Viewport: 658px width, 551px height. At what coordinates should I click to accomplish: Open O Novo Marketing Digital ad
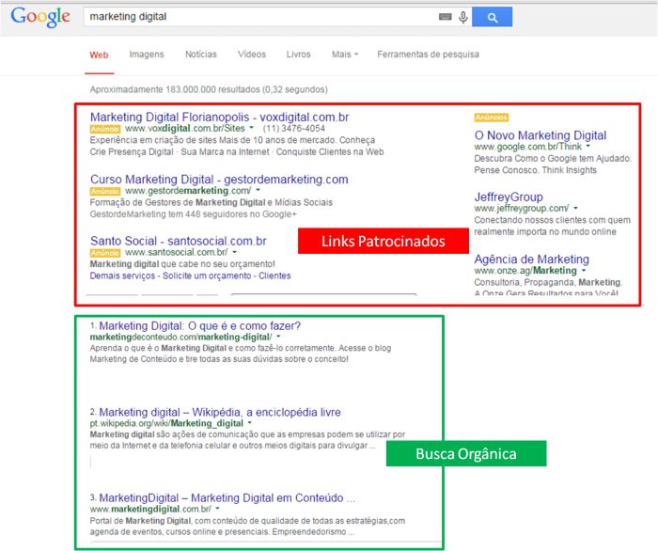pyautogui.click(x=540, y=135)
